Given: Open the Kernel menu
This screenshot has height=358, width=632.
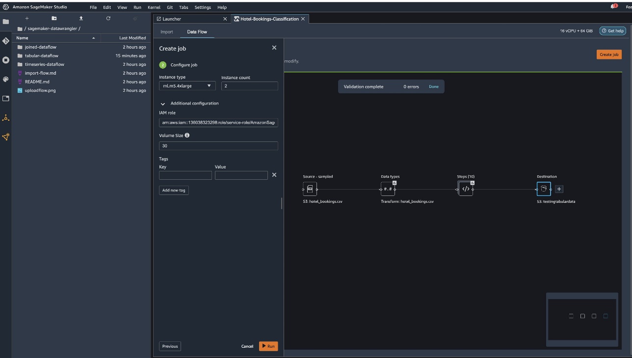Looking at the screenshot, I should tap(154, 7).
